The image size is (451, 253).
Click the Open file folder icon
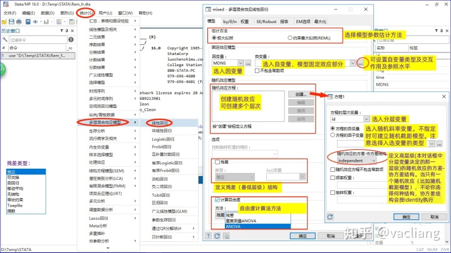pos(4,22)
